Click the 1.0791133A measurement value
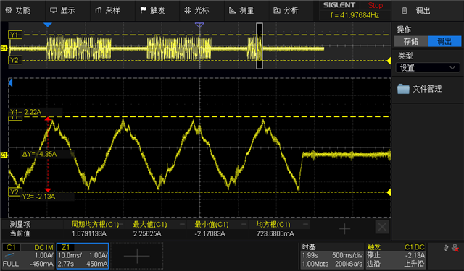This screenshot has width=464, height=271. click(89, 234)
